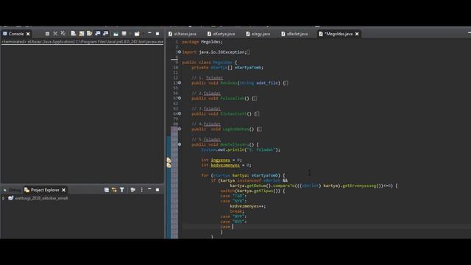
Task: Click the 'kedvezmenyes++;' statement
Action: click(248, 206)
